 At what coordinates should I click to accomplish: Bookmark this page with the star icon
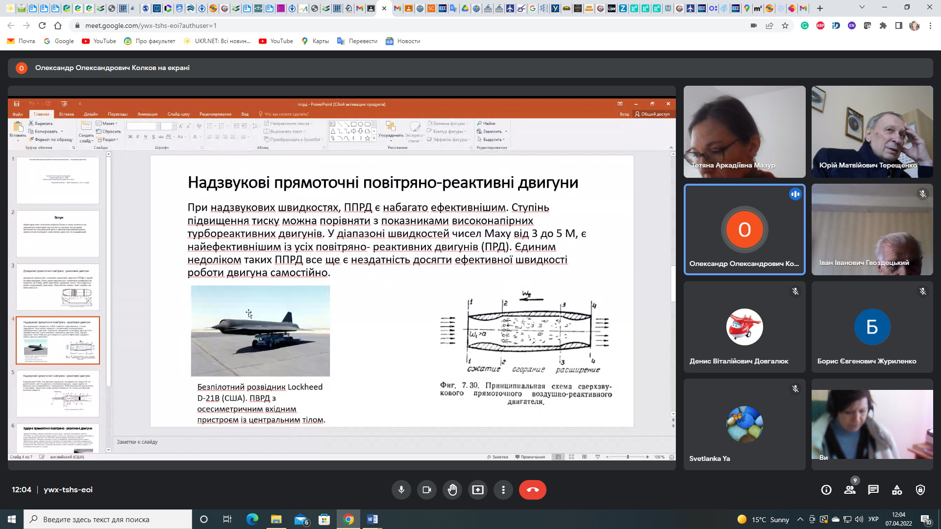coord(785,25)
